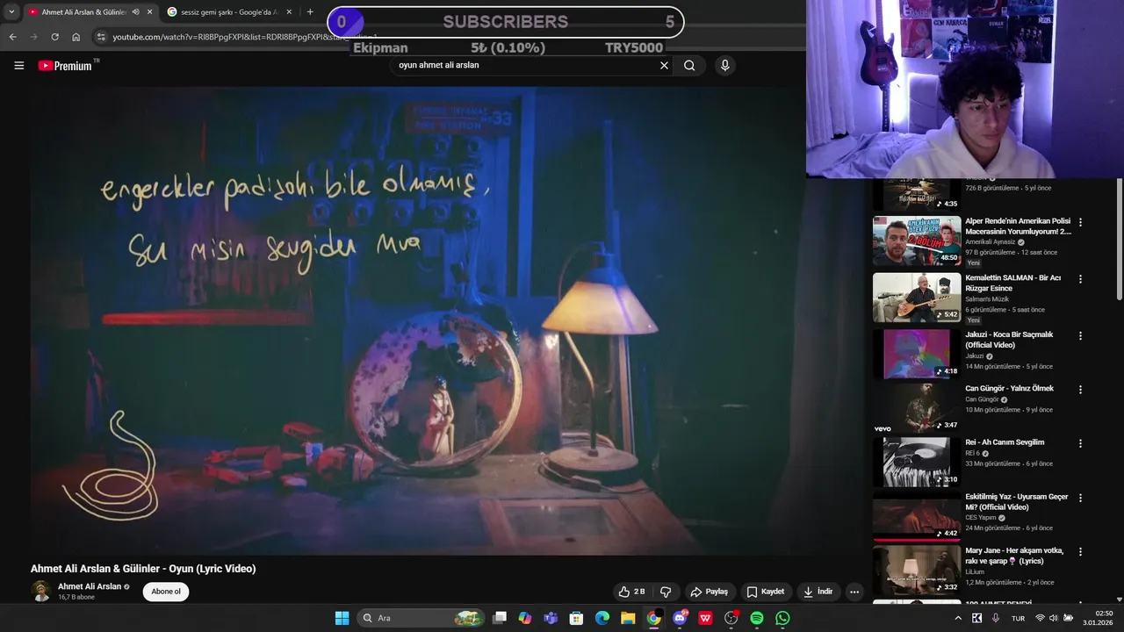The width and height of the screenshot is (1124, 632).
Task: Download video with the İndir button
Action: [818, 592]
